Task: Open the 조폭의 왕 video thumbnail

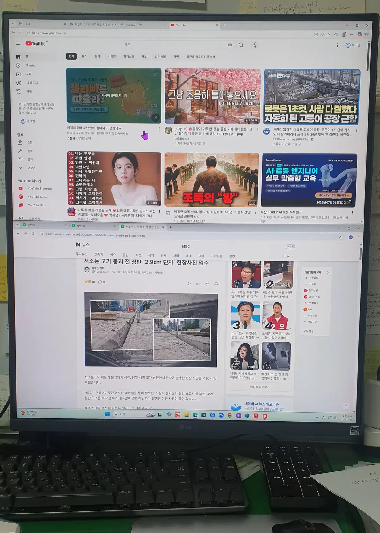Action: [212, 179]
